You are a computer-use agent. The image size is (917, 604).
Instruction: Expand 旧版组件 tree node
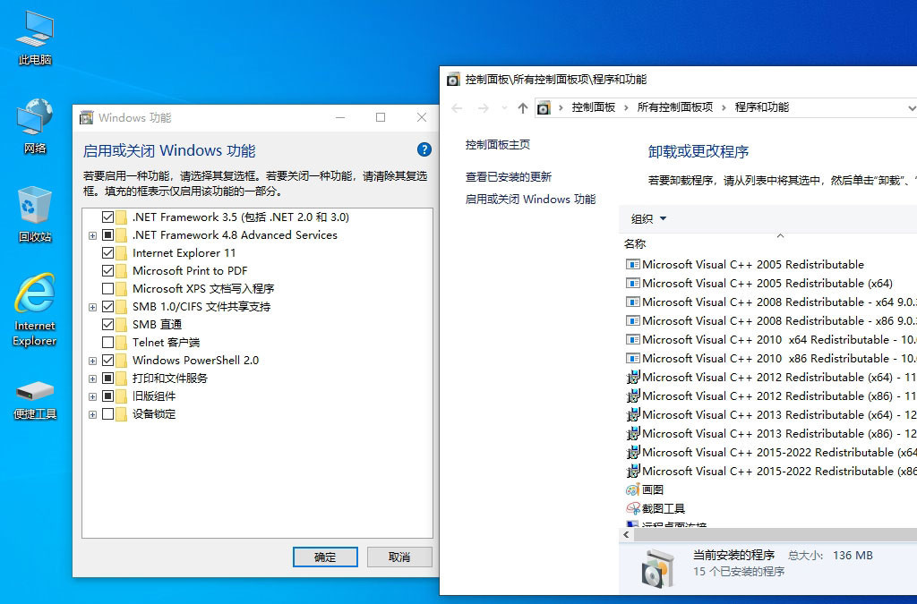click(x=92, y=396)
